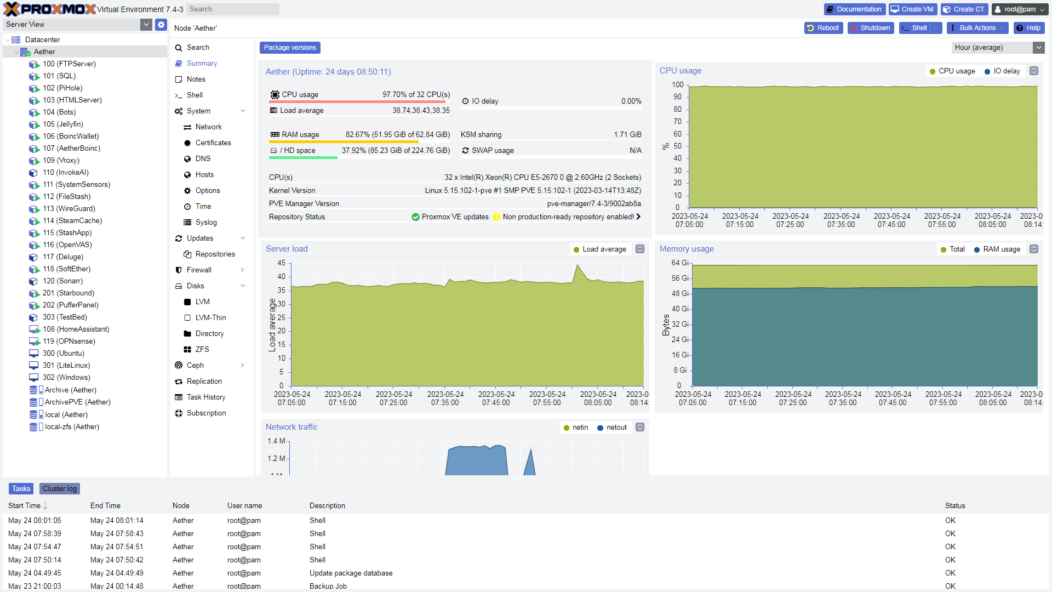
Task: Click the Server View settings gear
Action: point(161,24)
